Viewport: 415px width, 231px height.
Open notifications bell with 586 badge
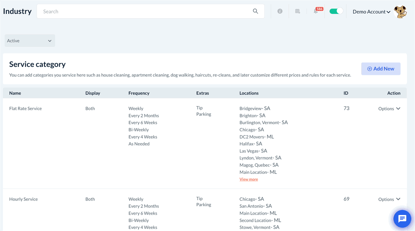pyautogui.click(x=316, y=11)
